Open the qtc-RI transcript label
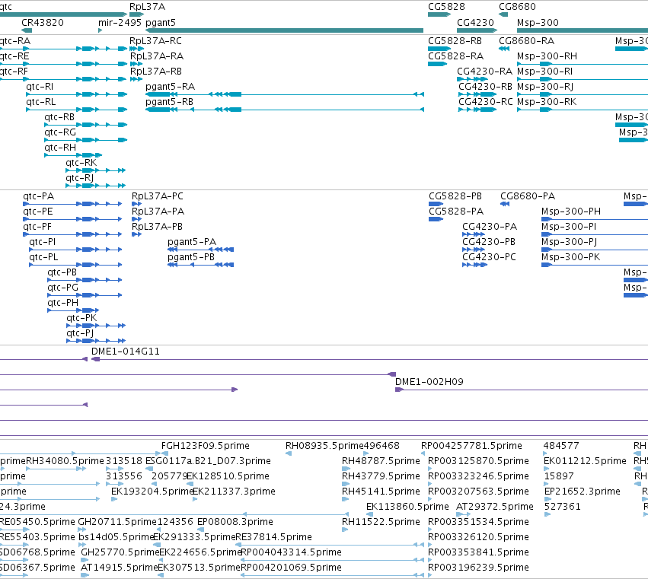 (40, 87)
